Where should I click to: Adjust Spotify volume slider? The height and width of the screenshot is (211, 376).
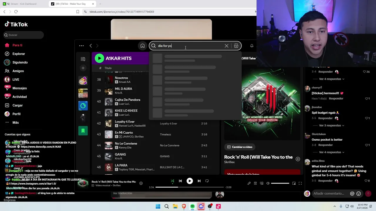(280, 183)
